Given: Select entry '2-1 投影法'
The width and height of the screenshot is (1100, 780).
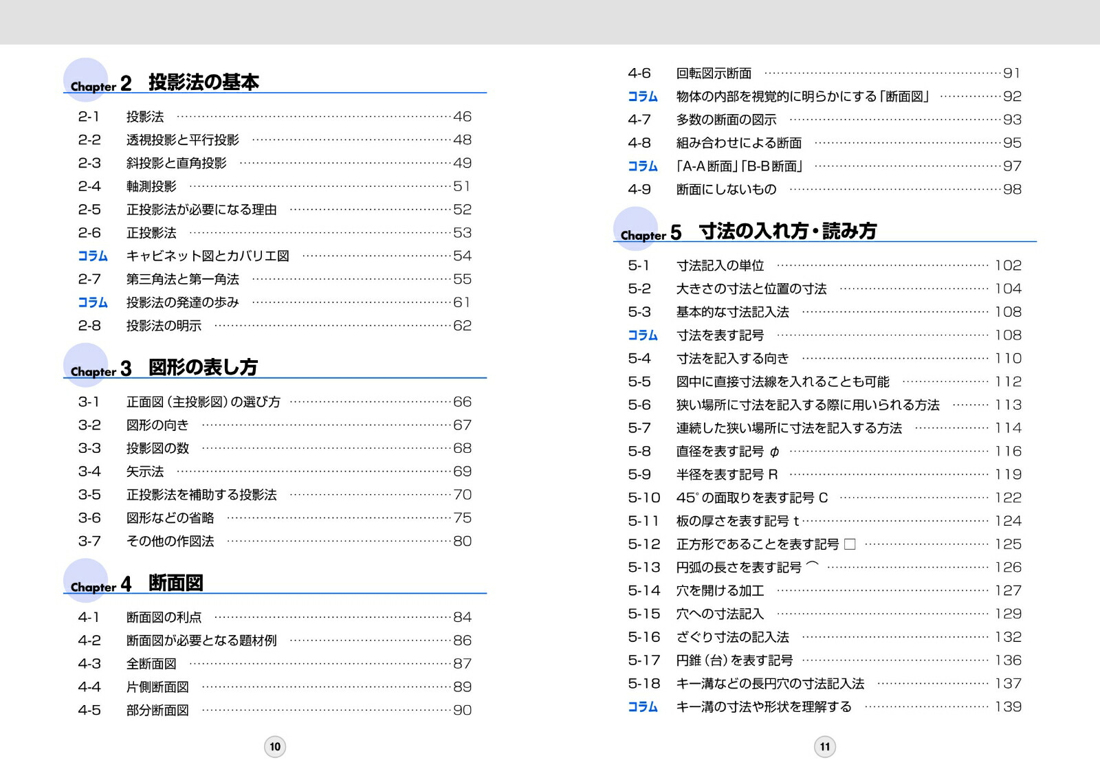Looking at the screenshot, I should tap(275, 117).
